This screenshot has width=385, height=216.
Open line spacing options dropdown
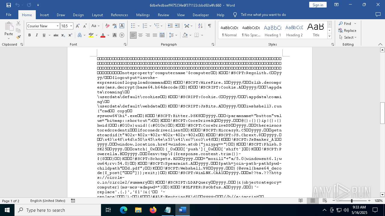click(x=173, y=35)
